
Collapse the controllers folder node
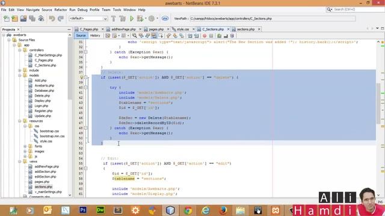pyautogui.click(x=20, y=50)
